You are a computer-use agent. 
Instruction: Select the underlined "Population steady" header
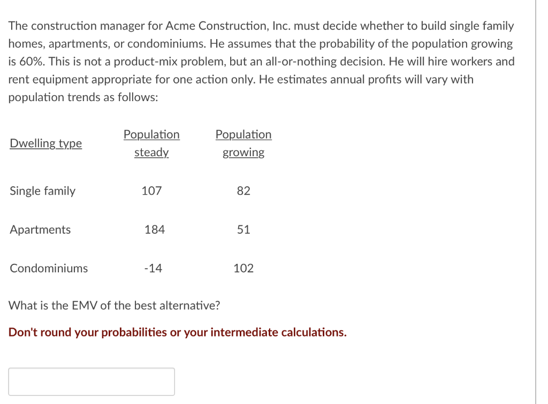point(151,143)
